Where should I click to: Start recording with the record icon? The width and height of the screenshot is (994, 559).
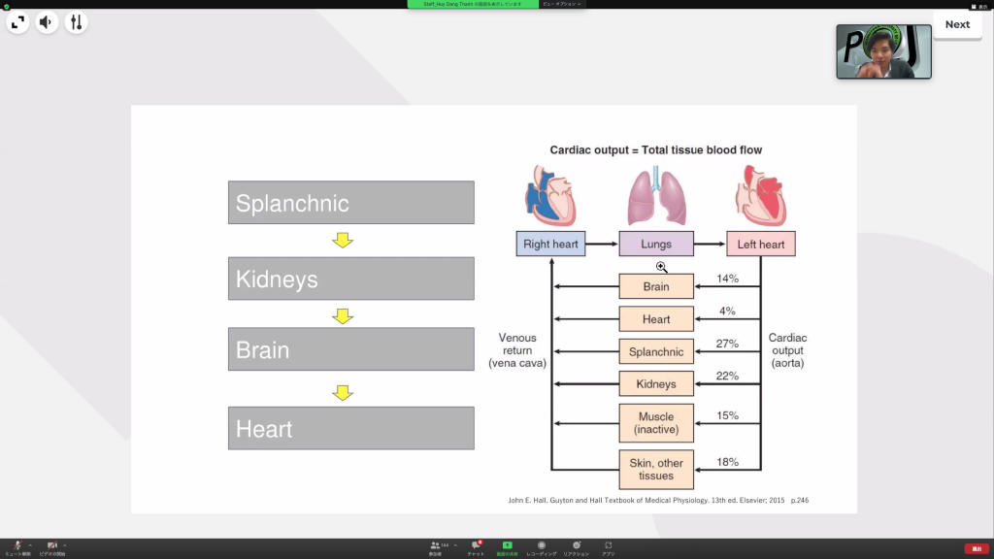coord(541,546)
